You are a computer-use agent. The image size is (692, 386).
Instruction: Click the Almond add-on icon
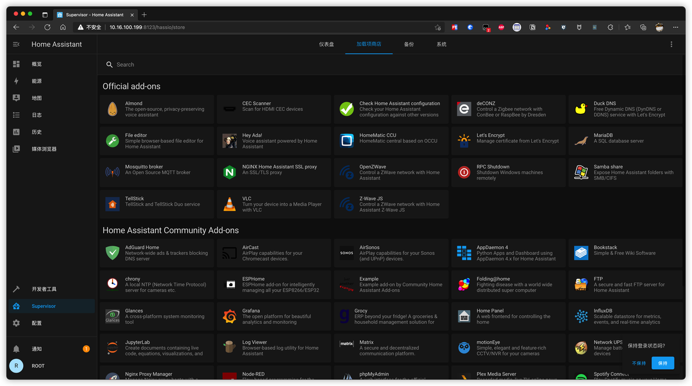click(x=113, y=109)
